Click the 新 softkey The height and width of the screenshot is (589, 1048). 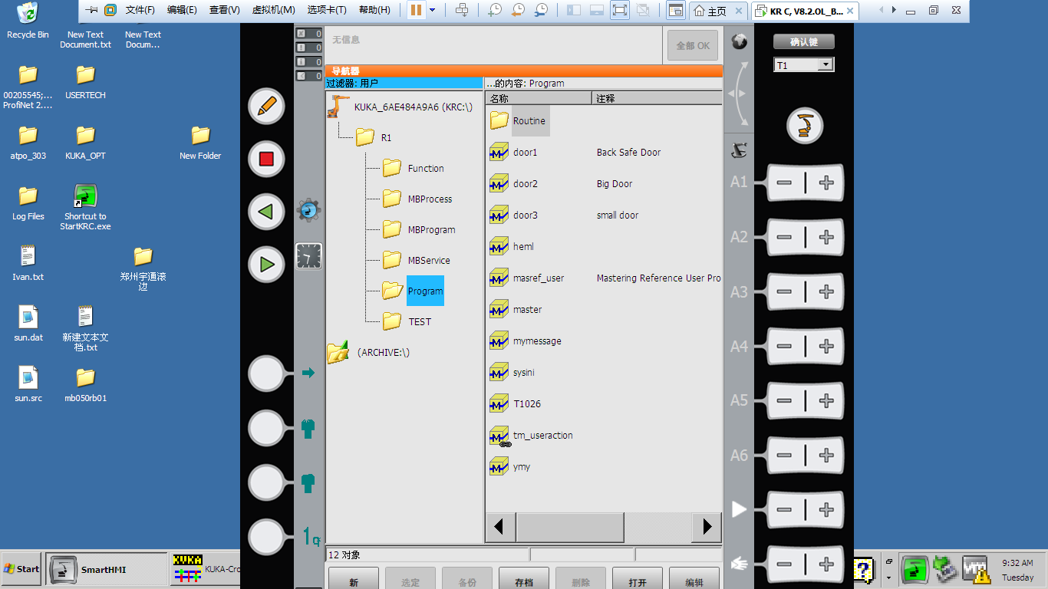point(354,578)
